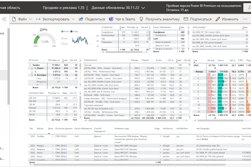Click the Клики and Лиды line chart
Viewport: 251px width, 167px height.
click(x=80, y=40)
